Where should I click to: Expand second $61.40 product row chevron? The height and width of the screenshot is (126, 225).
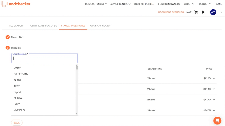point(214,89)
